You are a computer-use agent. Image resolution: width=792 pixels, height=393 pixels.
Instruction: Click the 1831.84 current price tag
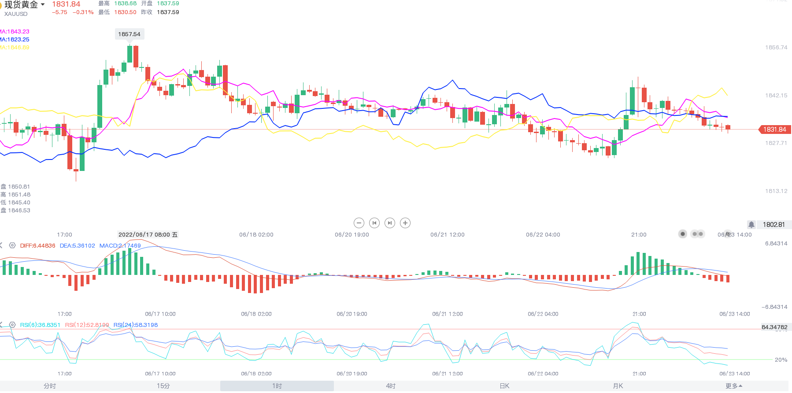point(775,130)
